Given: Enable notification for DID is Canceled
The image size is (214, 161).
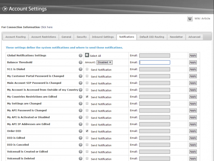Looking at the screenshot, I should click(87, 145).
